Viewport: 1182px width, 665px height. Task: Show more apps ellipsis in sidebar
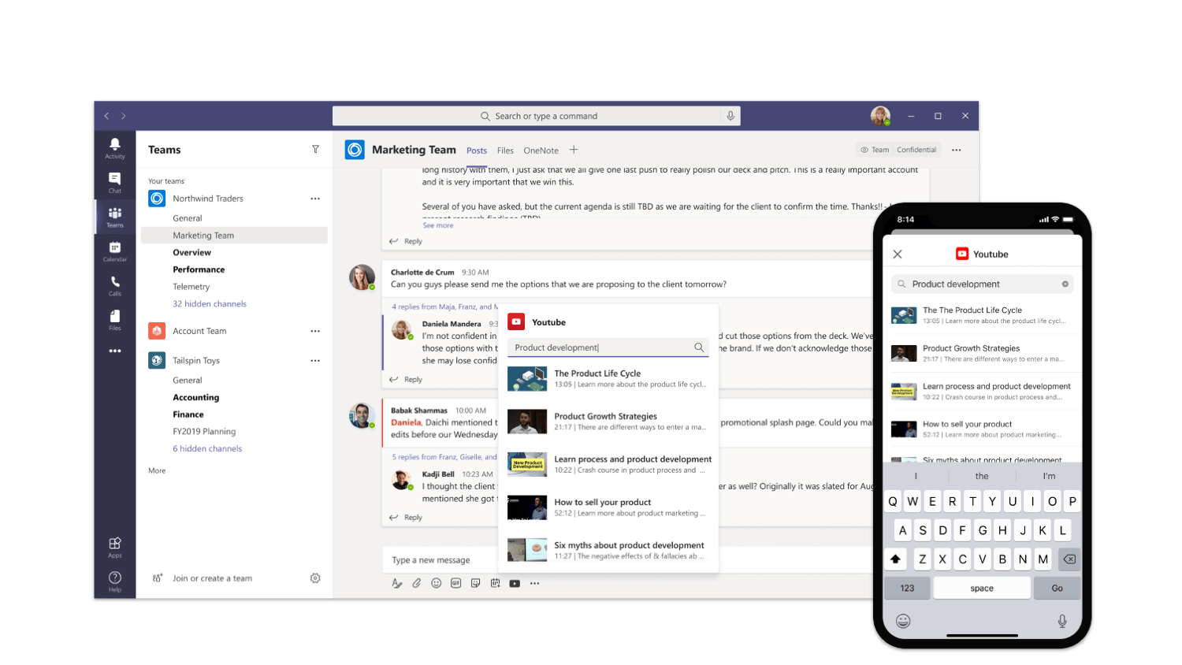(115, 351)
